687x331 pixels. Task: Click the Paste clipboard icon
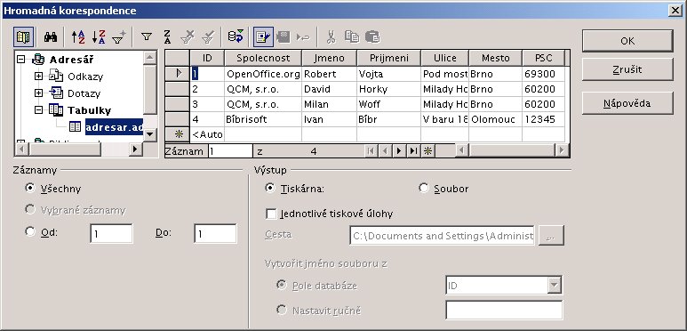coord(372,36)
